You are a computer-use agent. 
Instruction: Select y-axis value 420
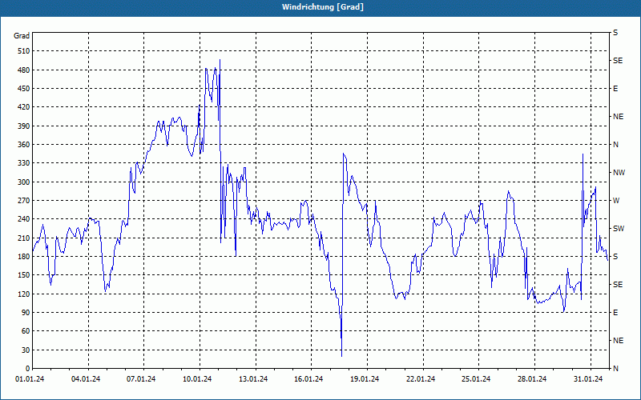point(24,107)
